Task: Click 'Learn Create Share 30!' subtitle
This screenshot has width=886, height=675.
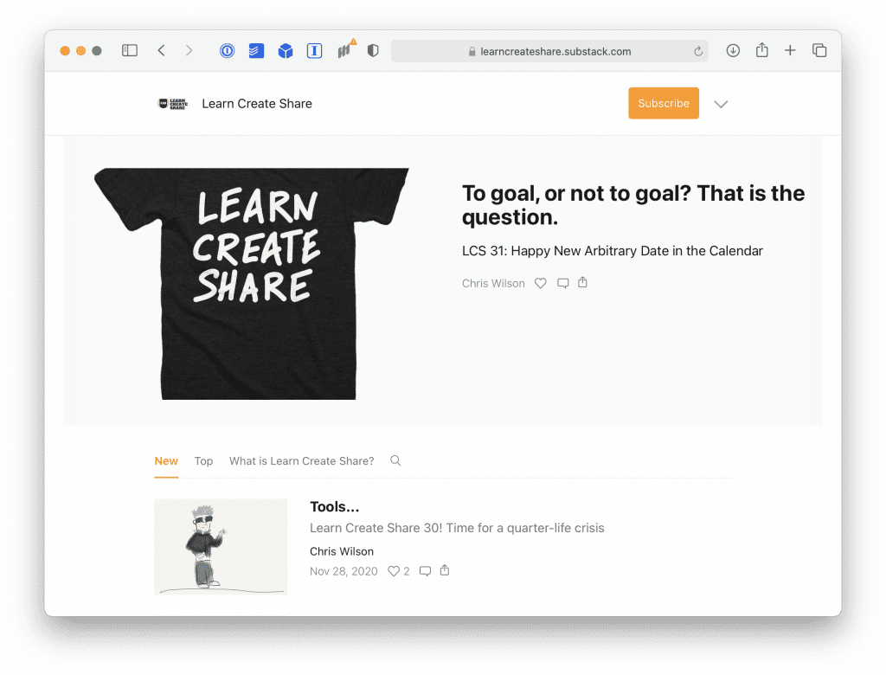Action: click(457, 528)
